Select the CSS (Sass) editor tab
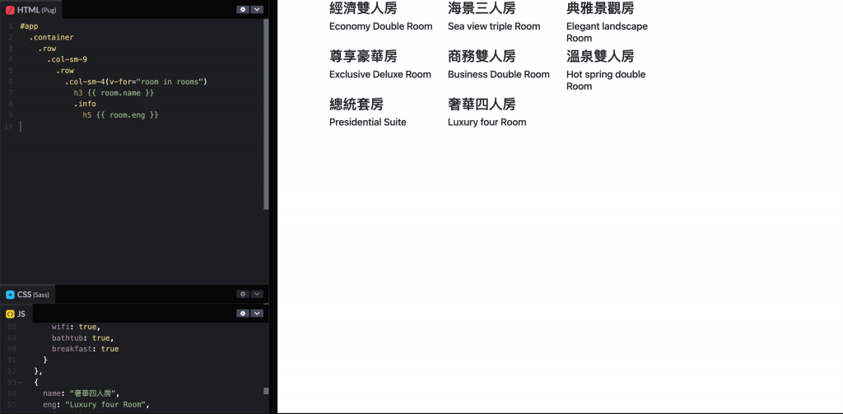843x414 pixels. click(x=28, y=295)
